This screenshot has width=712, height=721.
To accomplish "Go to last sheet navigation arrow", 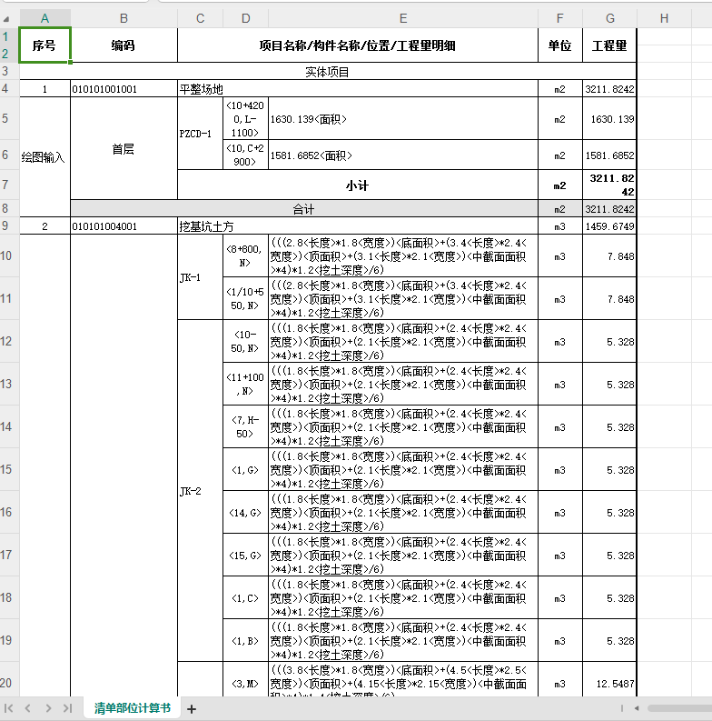I will (67, 708).
